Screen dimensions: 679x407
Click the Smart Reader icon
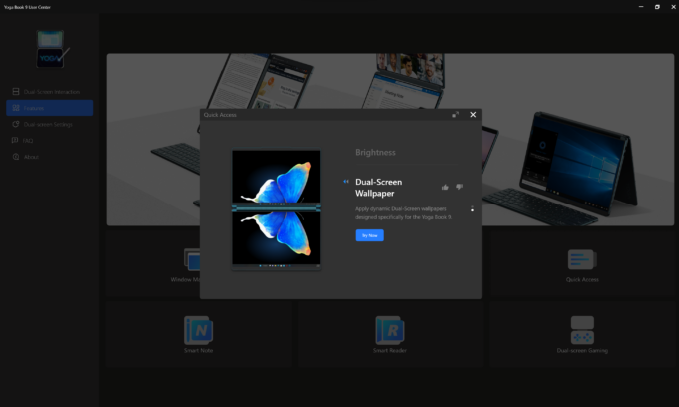pos(389,329)
